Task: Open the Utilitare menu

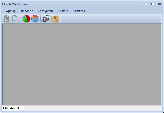Action: coord(63,11)
